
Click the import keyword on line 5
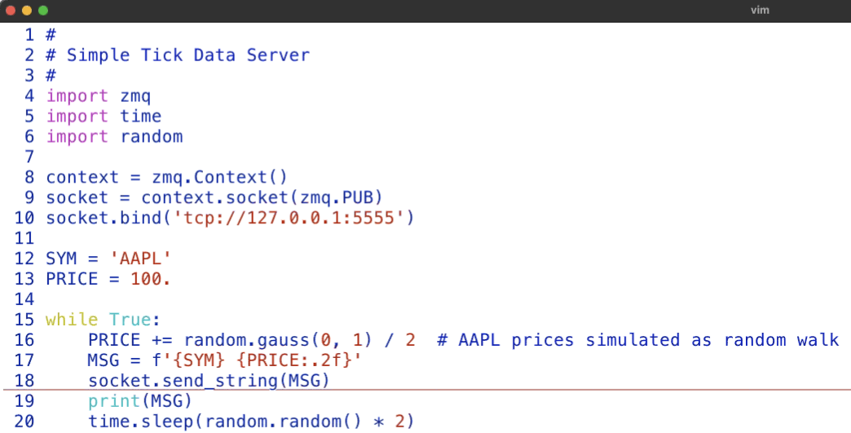(x=77, y=117)
